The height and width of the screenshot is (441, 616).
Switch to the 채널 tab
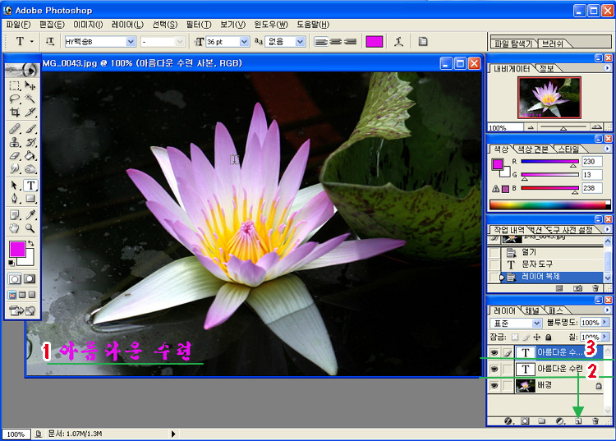(531, 310)
